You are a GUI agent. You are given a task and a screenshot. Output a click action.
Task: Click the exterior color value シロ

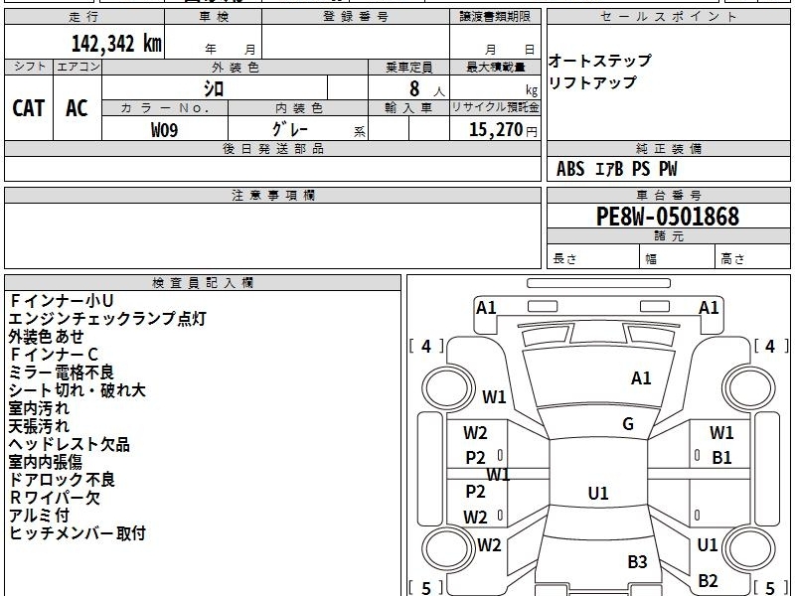click(214, 88)
